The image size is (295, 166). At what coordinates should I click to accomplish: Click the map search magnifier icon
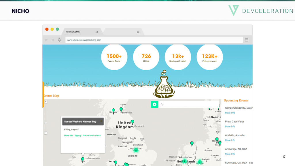(x=162, y=104)
